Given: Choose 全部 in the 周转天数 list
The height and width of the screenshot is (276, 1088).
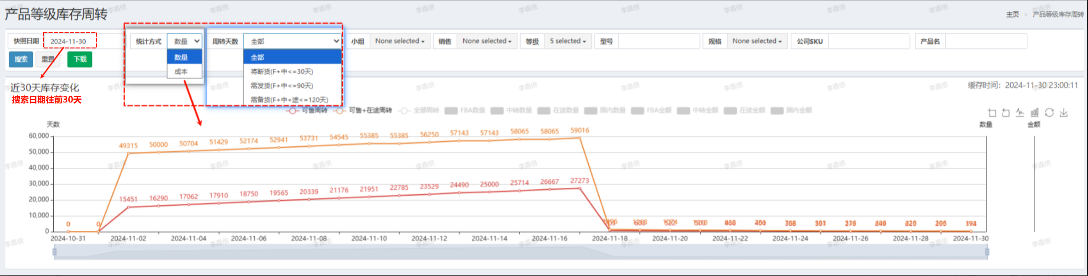Looking at the screenshot, I should pyautogui.click(x=292, y=57).
